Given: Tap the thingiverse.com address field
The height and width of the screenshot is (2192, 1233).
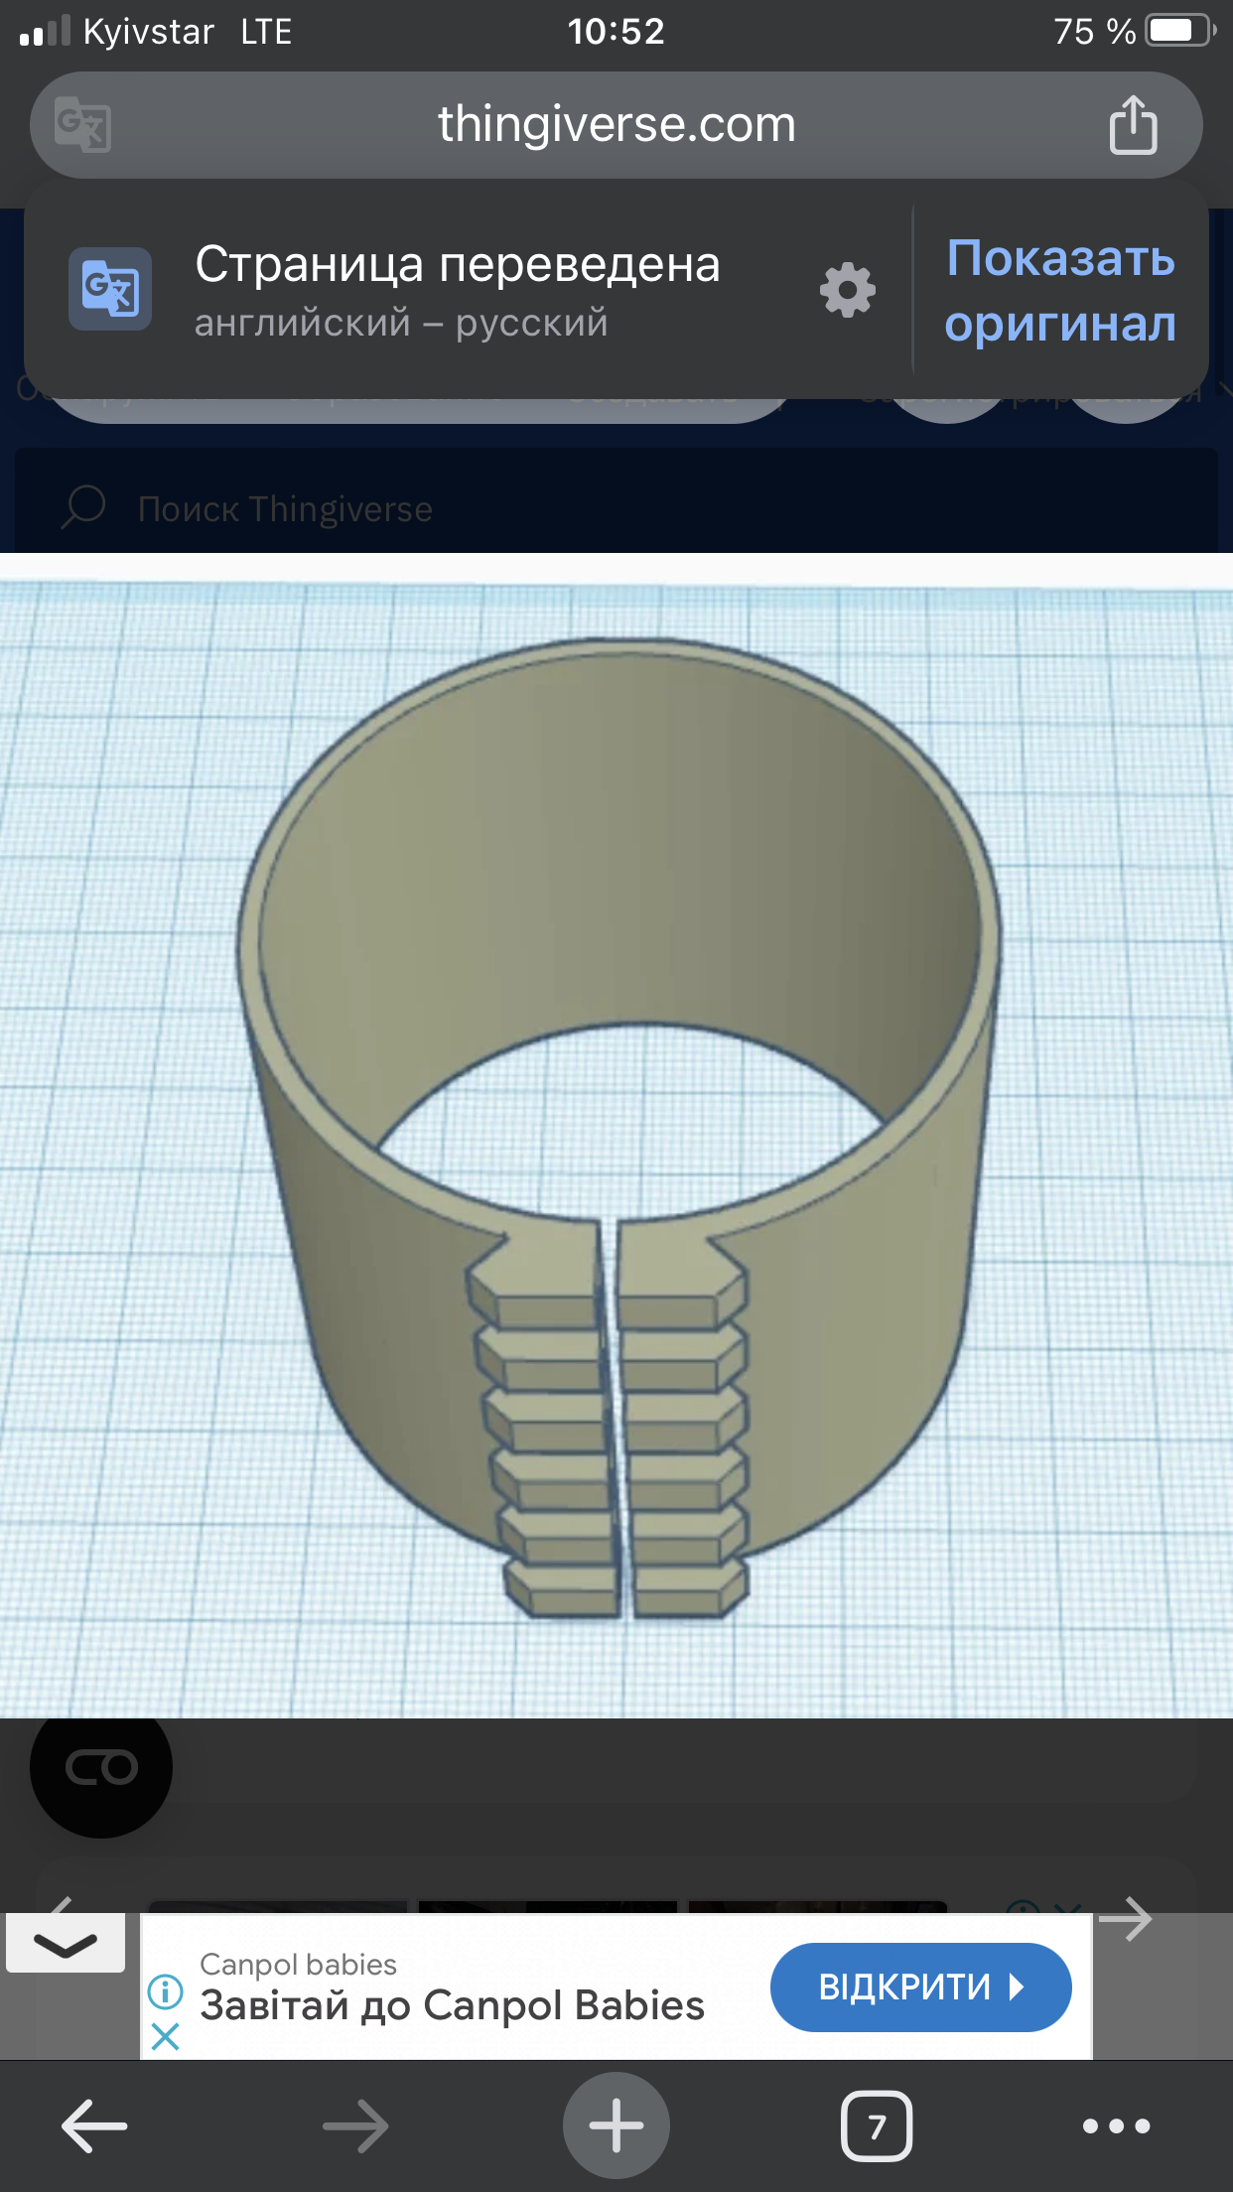Looking at the screenshot, I should [x=616, y=125].
